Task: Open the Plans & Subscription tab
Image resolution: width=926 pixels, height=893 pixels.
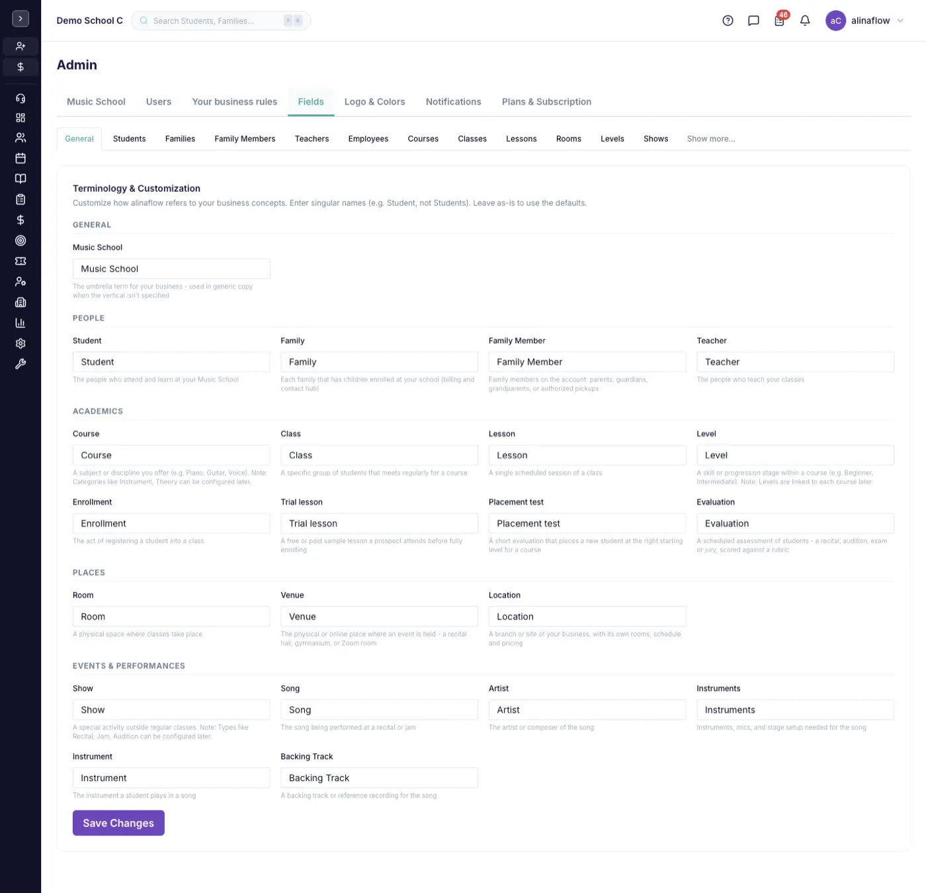Action: pos(547,102)
